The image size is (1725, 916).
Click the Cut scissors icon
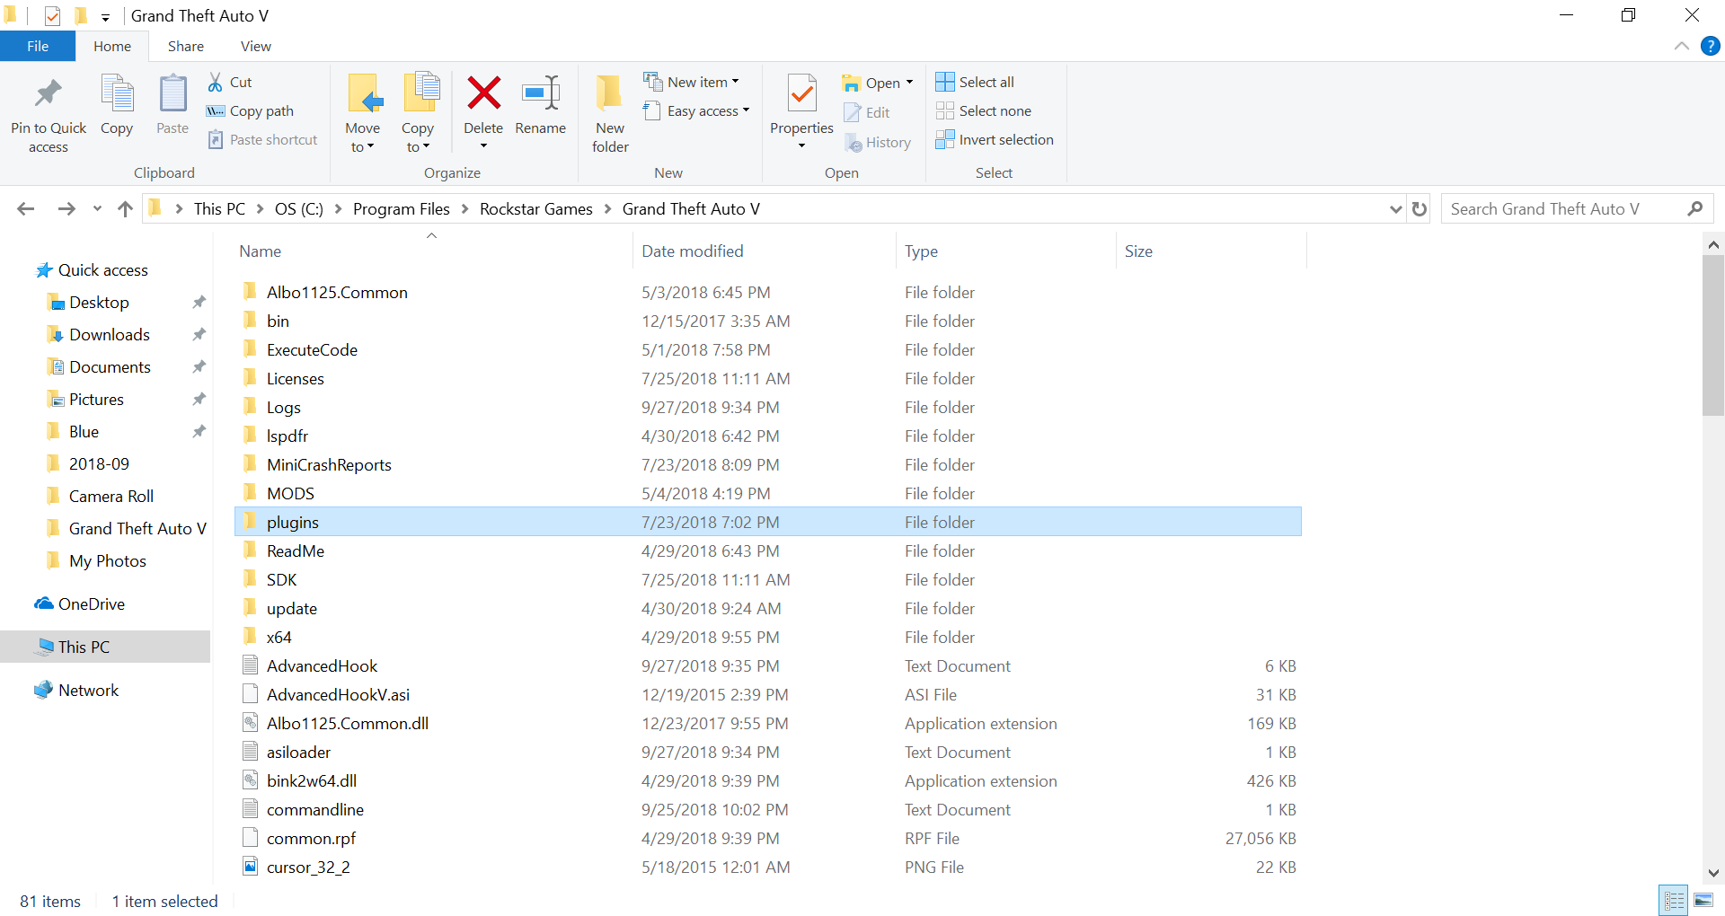coord(216,82)
